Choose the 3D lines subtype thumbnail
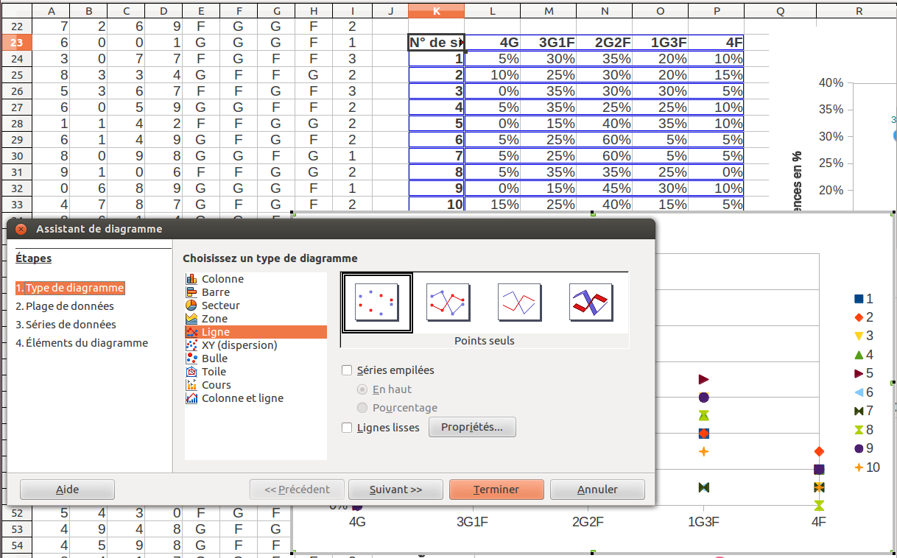The height and width of the screenshot is (558, 897). click(x=591, y=303)
